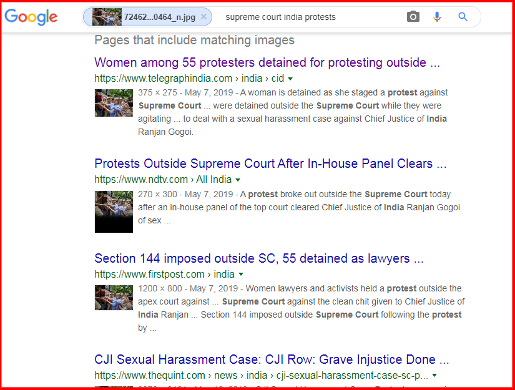
Task: Open thumbnail of NDTV result
Action: (x=114, y=212)
